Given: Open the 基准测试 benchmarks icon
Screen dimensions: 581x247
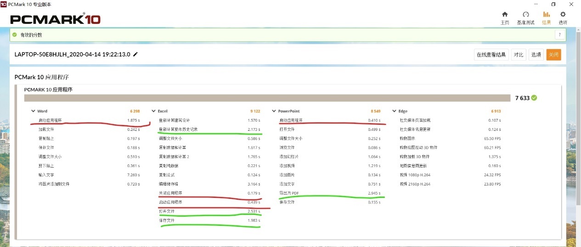Looking at the screenshot, I should pyautogui.click(x=526, y=14).
